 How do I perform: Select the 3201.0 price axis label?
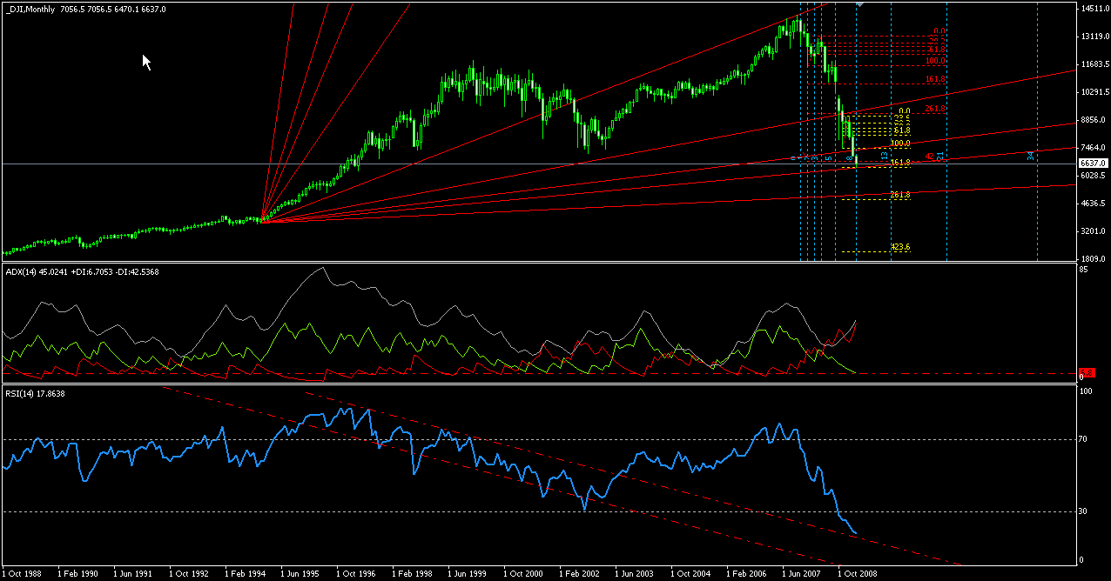coord(1093,231)
